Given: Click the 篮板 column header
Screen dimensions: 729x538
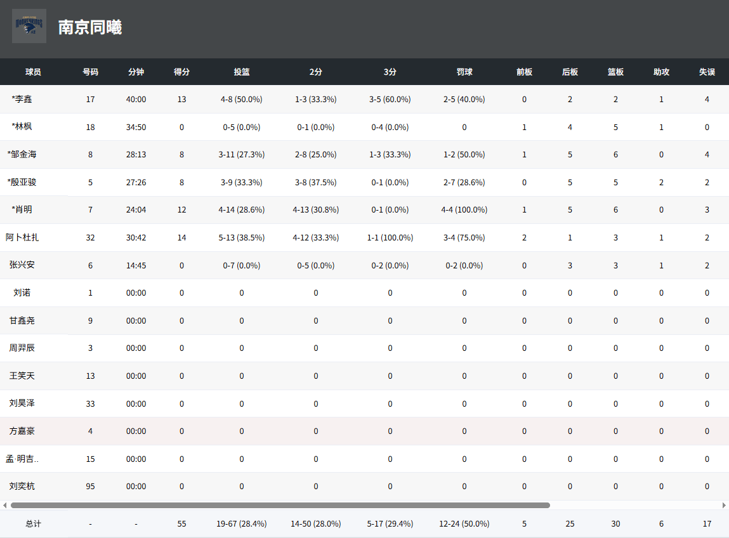Looking at the screenshot, I should pyautogui.click(x=615, y=72).
